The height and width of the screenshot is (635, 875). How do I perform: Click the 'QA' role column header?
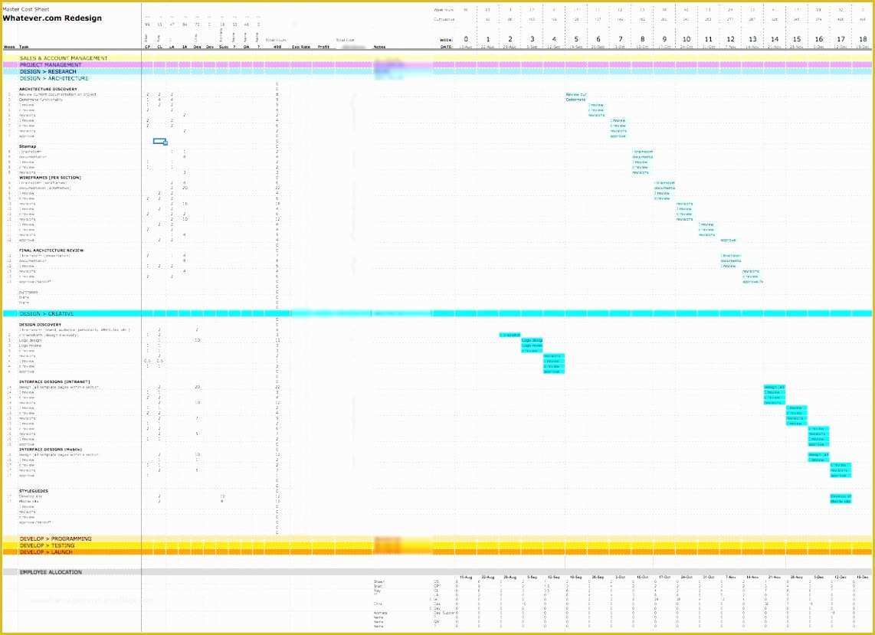(x=246, y=47)
